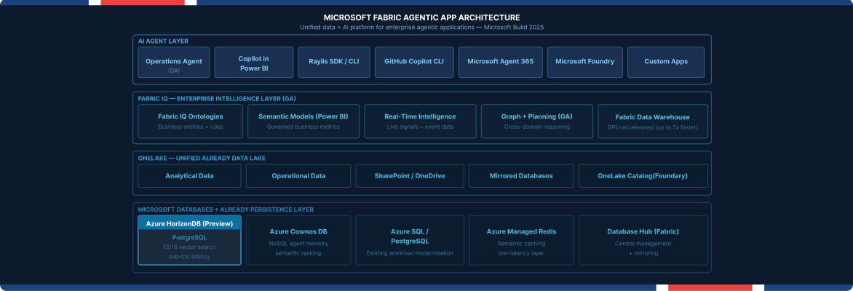Open the Microsoft Agent 365 card

(x=500, y=62)
